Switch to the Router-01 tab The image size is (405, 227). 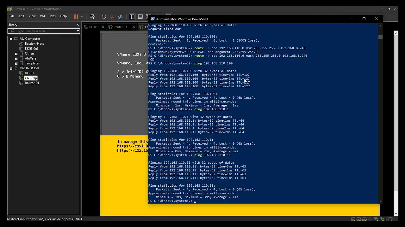coord(120,27)
